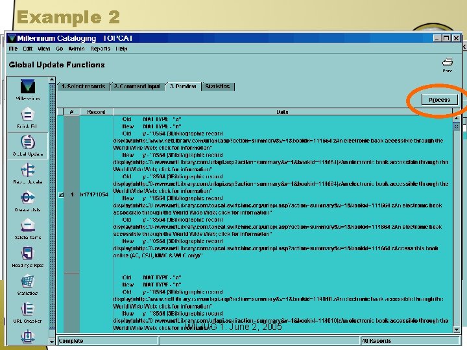Screen dimensions: 467x350
Task: Click the Data column header
Action: click(x=282, y=112)
